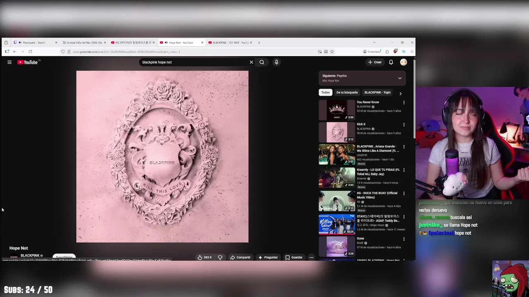Open options for We Shine Like A Diamond
The height and width of the screenshot is (297, 529).
404,147
